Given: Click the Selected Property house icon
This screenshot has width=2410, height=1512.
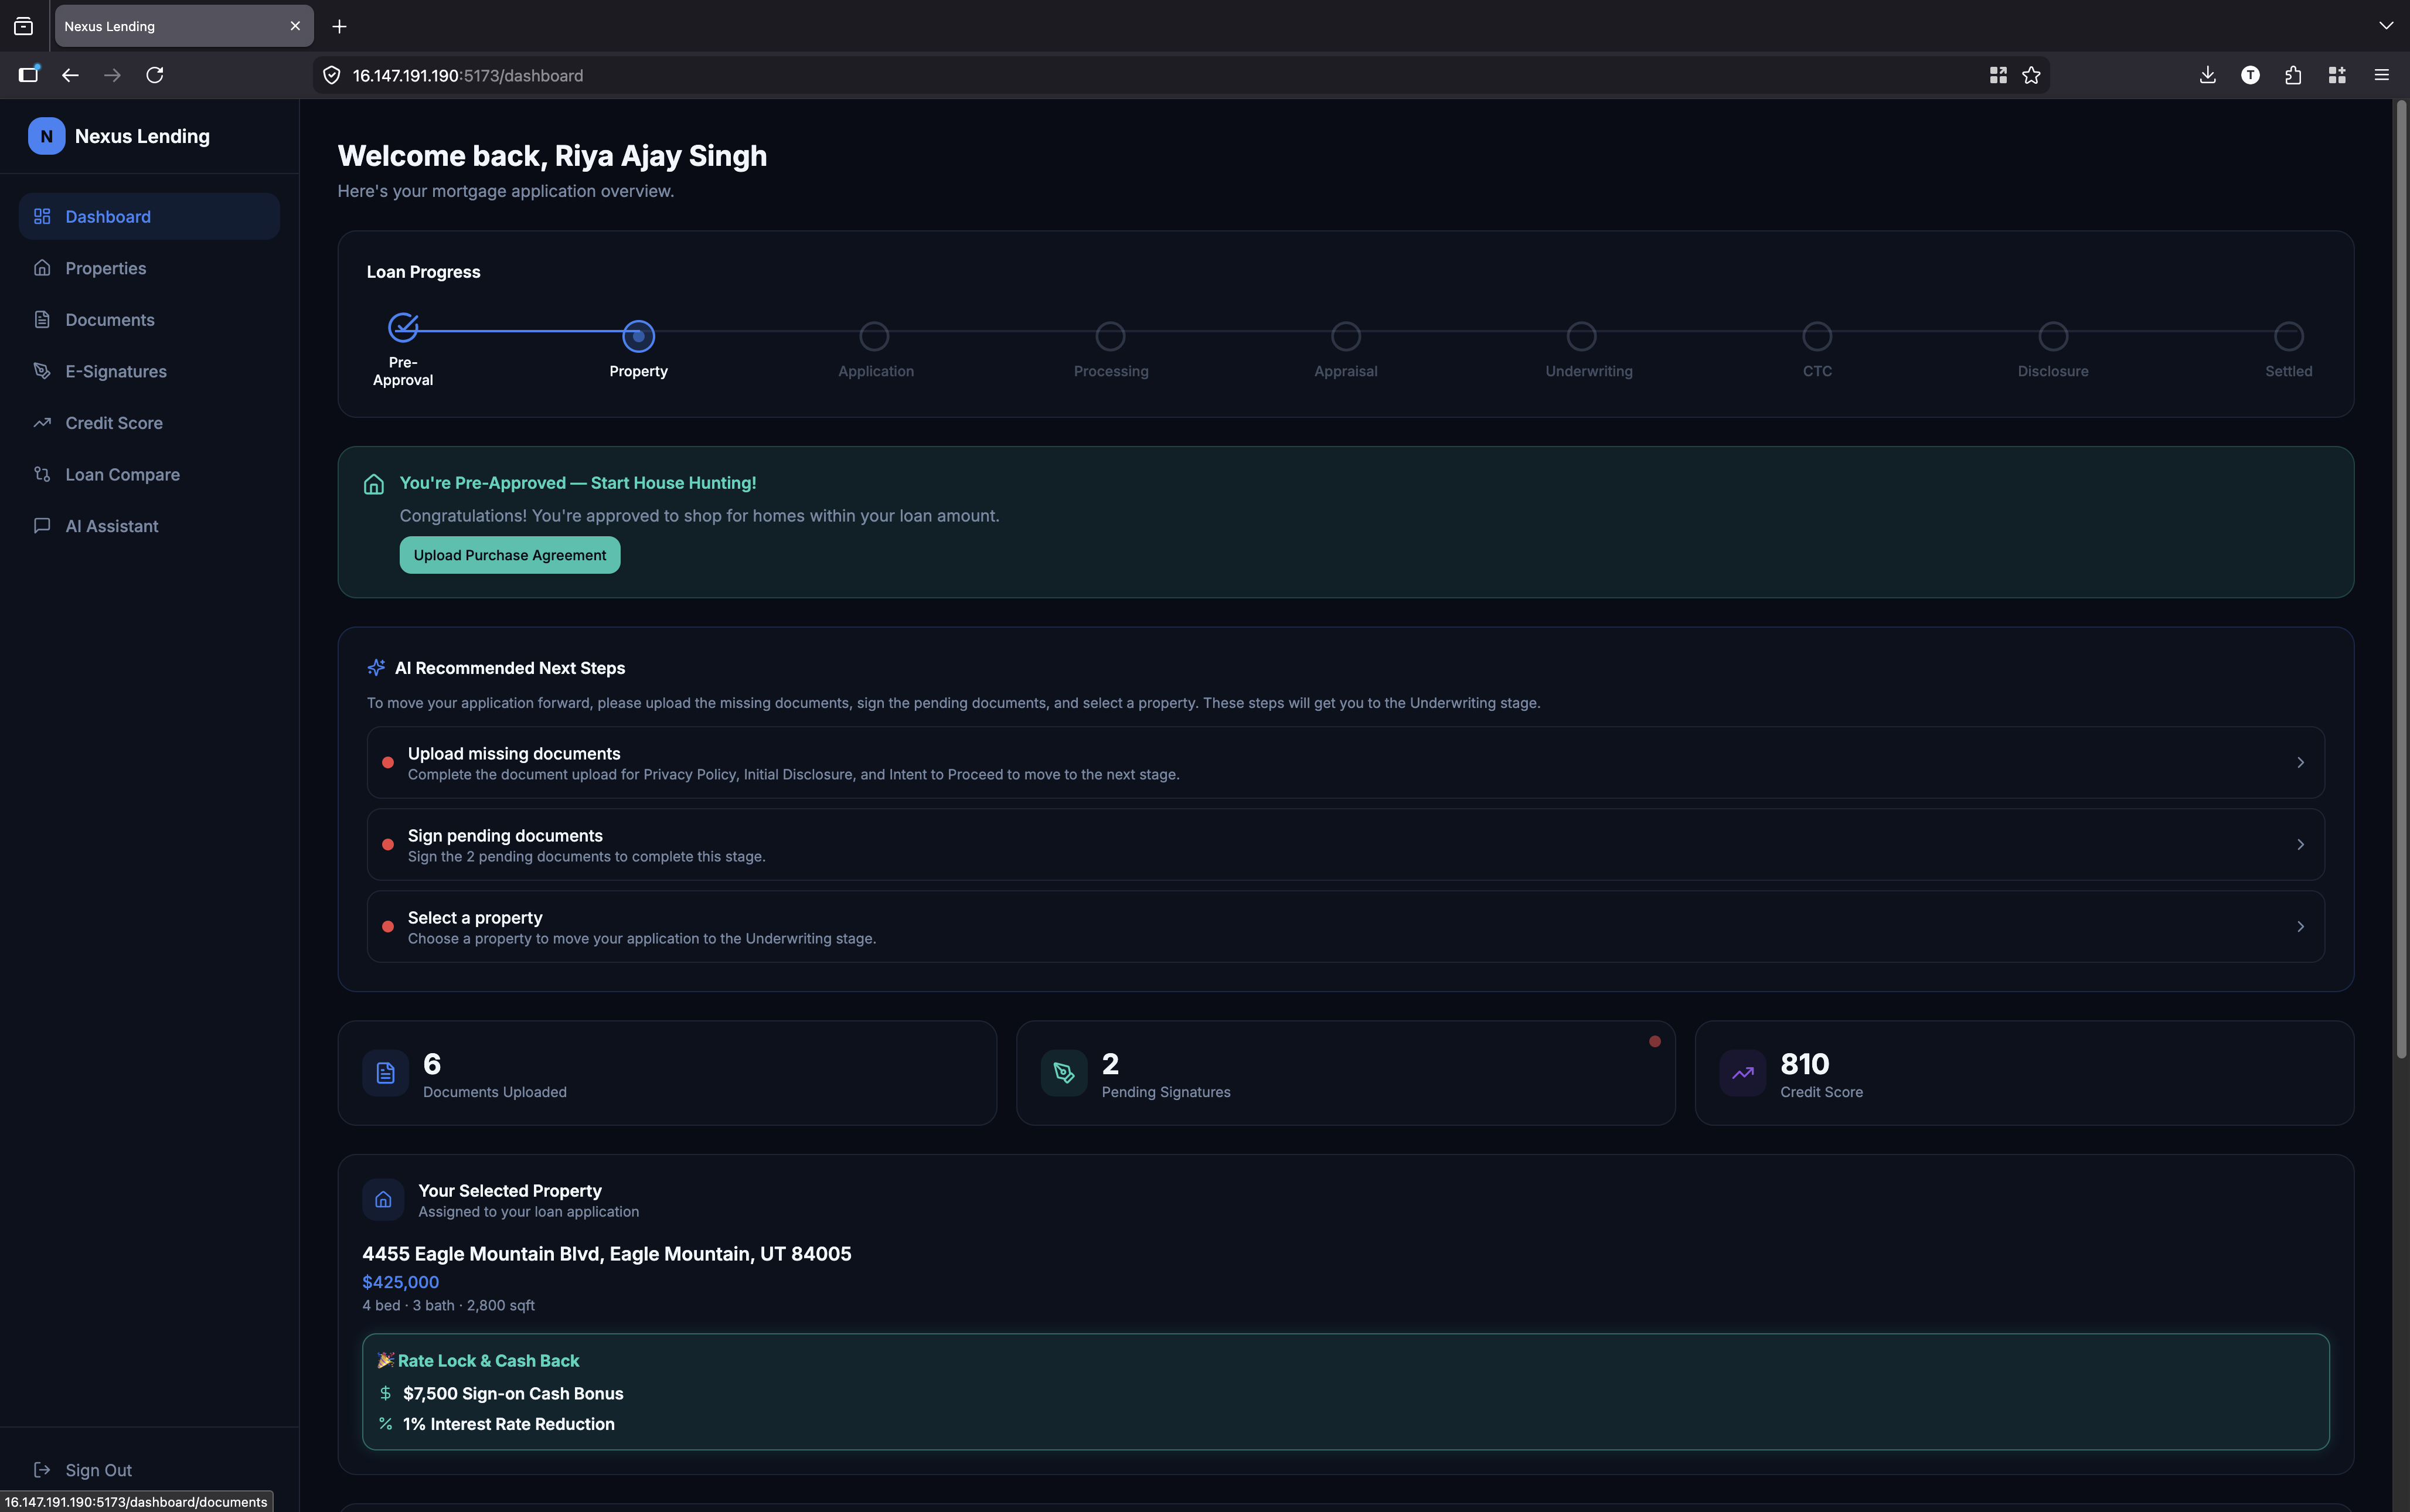Looking at the screenshot, I should pyautogui.click(x=383, y=1199).
